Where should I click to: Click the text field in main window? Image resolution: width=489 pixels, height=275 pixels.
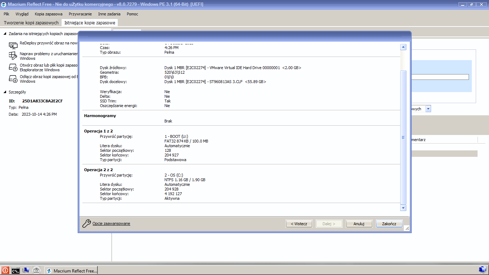point(440,77)
